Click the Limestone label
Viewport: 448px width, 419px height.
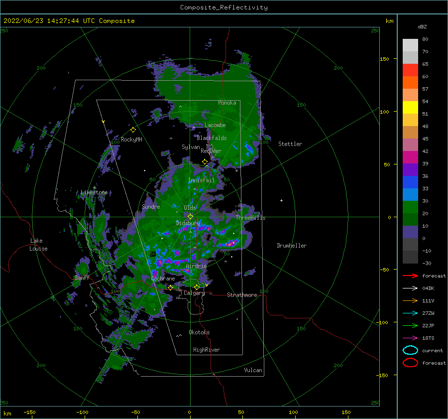pos(94,192)
